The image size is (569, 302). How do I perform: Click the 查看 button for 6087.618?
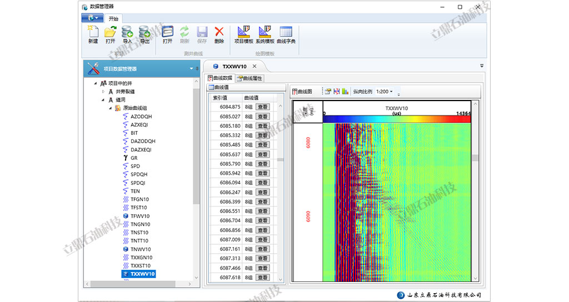[262, 278]
